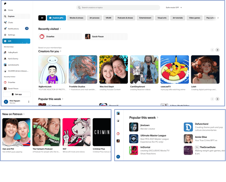The height and width of the screenshot is (182, 226).
Task: Filter by Podcasts & shows
Action: tap(125, 18)
